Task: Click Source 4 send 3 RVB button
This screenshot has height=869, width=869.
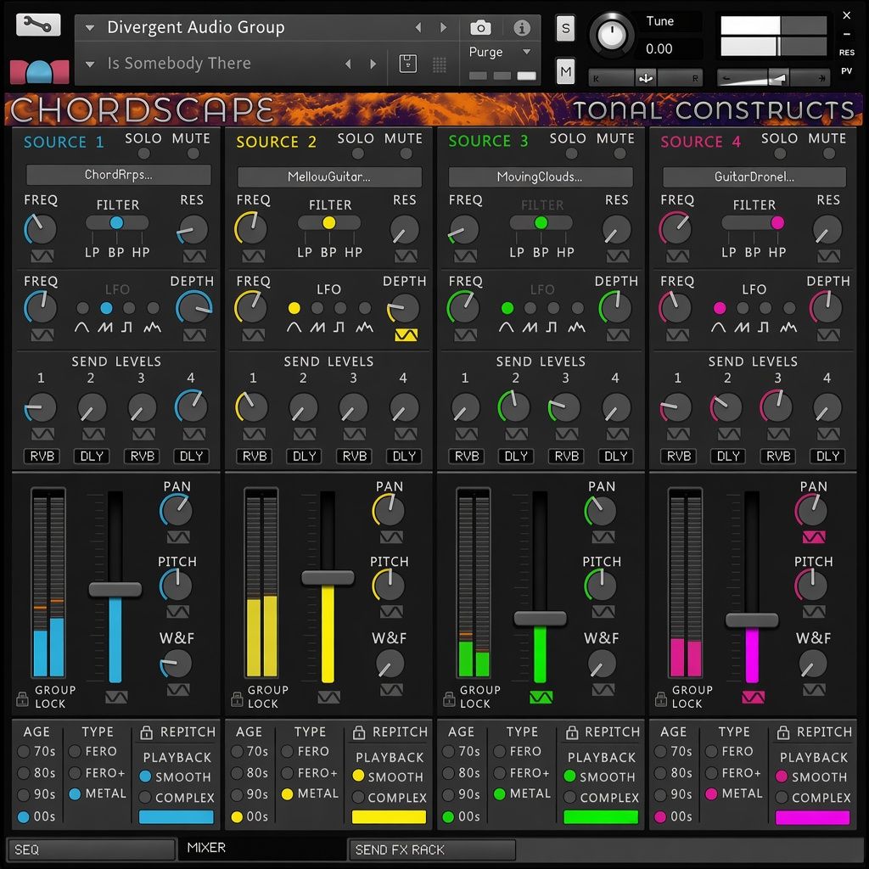Action: tap(778, 456)
